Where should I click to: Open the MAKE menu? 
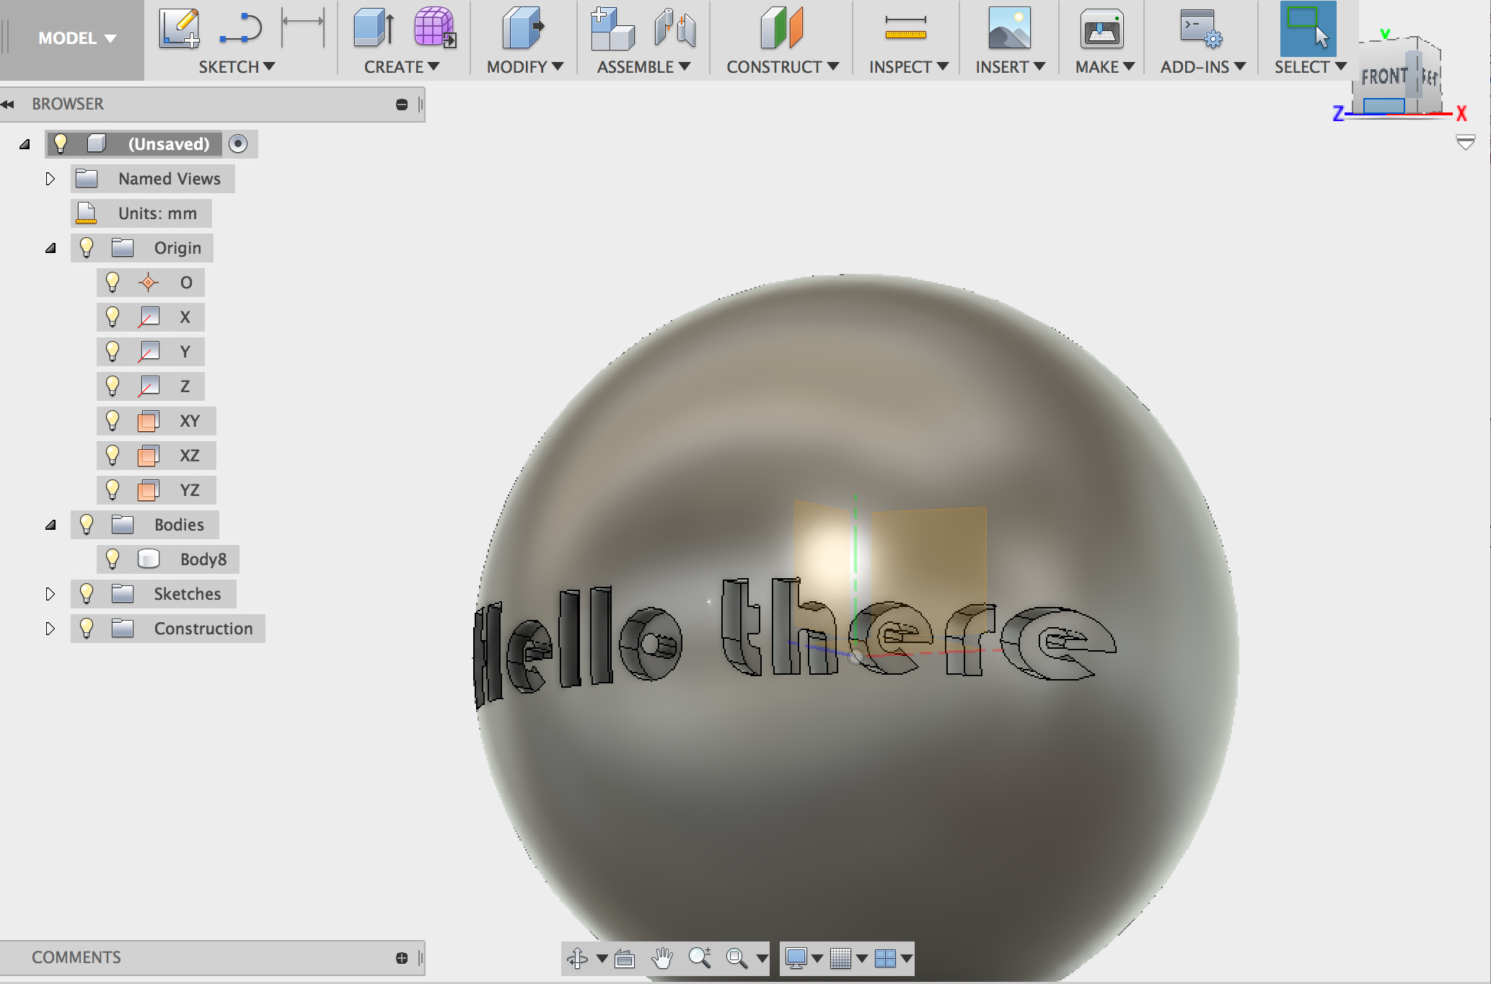coord(1105,67)
